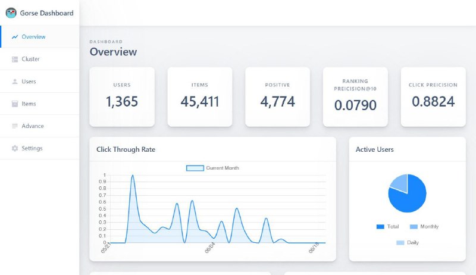Click the Users count card
Screen dimensions: 476x275
(122, 97)
